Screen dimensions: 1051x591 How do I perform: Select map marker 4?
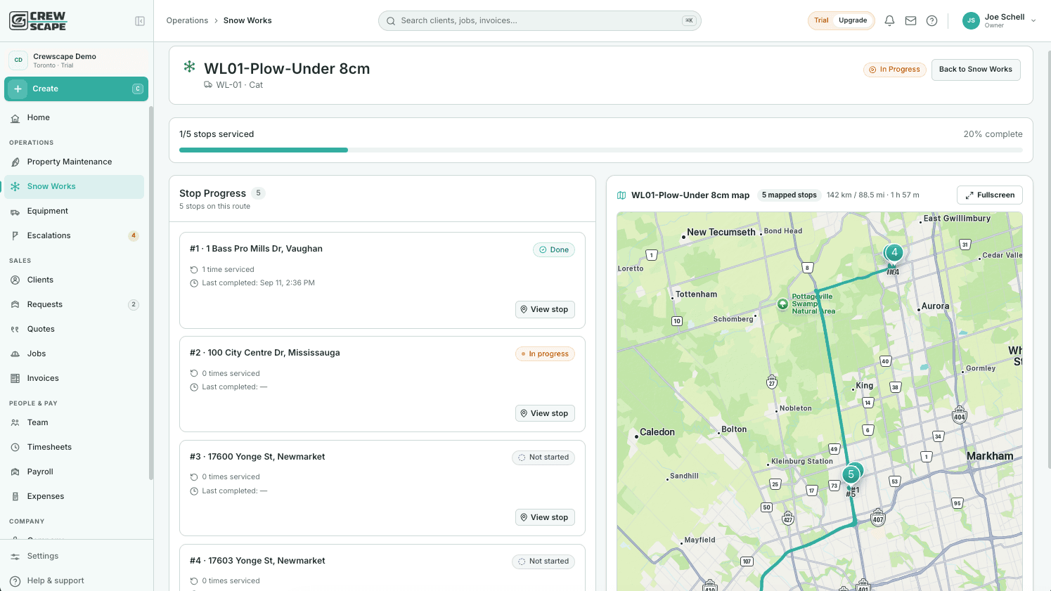[894, 252]
